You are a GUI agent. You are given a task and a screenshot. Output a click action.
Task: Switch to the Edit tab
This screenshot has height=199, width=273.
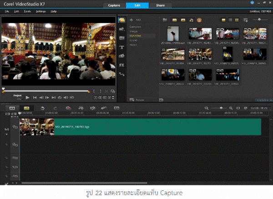(137, 5)
